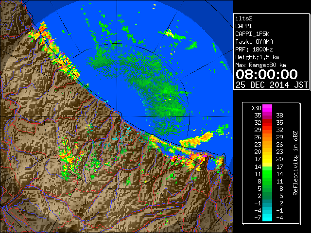Pick the orange 26–29 dBZ legend band
This screenshot has height=233, width=311.
pos(267,137)
